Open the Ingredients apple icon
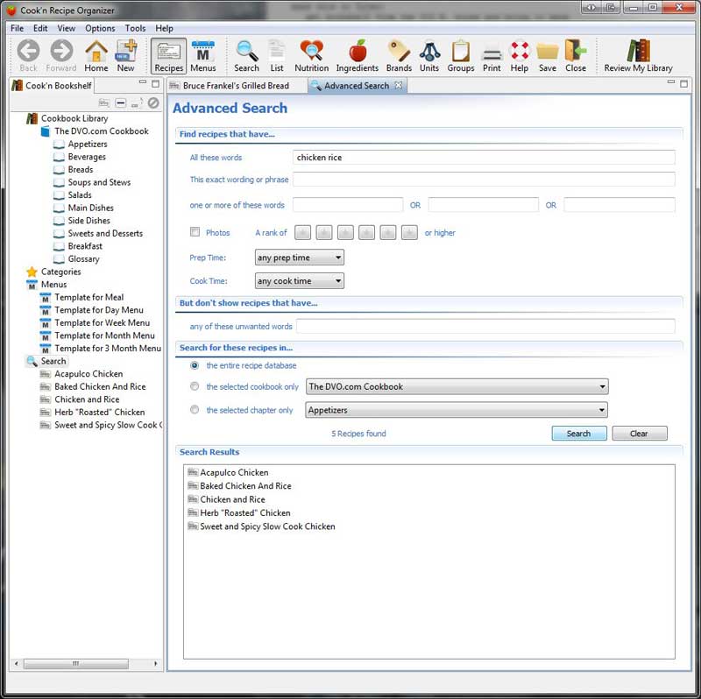701x699 pixels. (358, 55)
